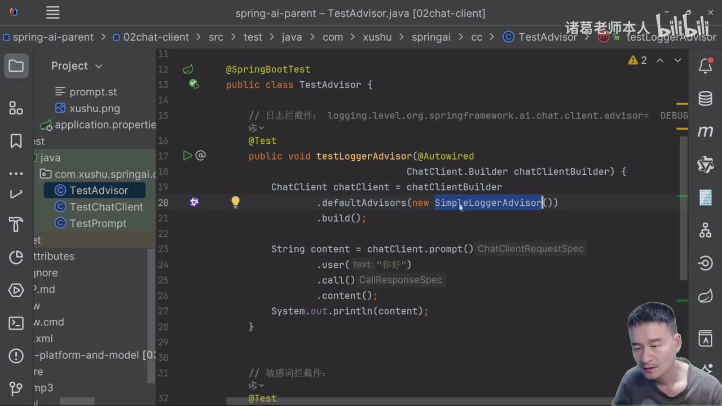Select spring-ai-parent in the breadcrumb bar

coord(48,37)
